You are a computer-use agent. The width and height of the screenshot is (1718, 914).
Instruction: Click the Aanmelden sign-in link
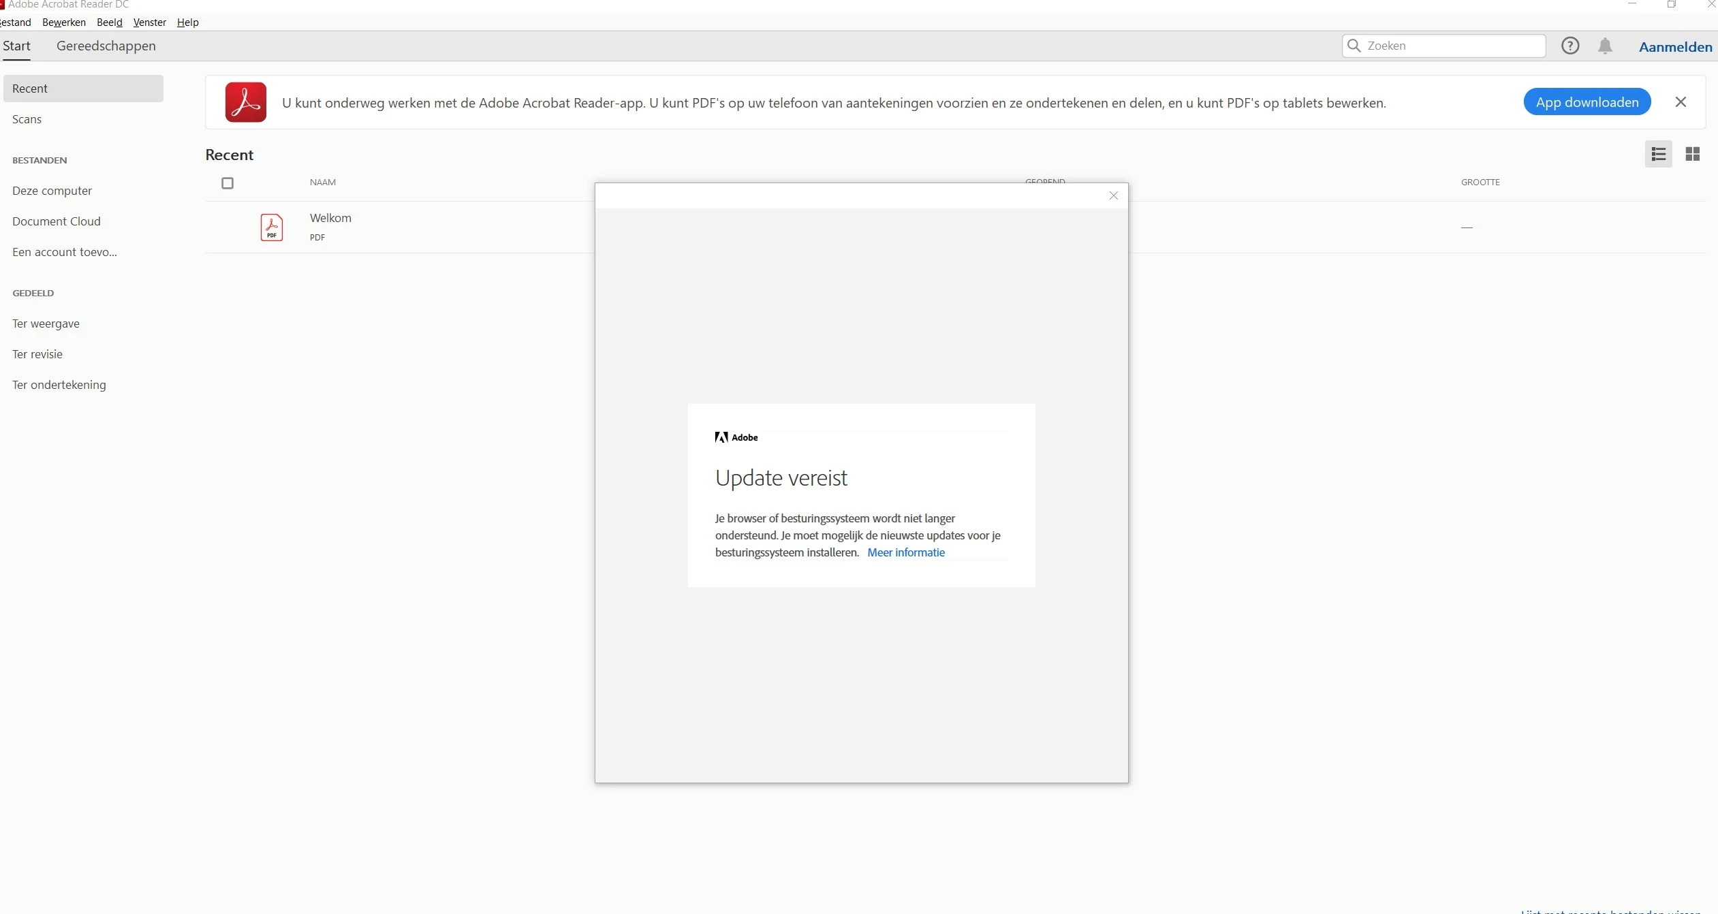[x=1674, y=47]
